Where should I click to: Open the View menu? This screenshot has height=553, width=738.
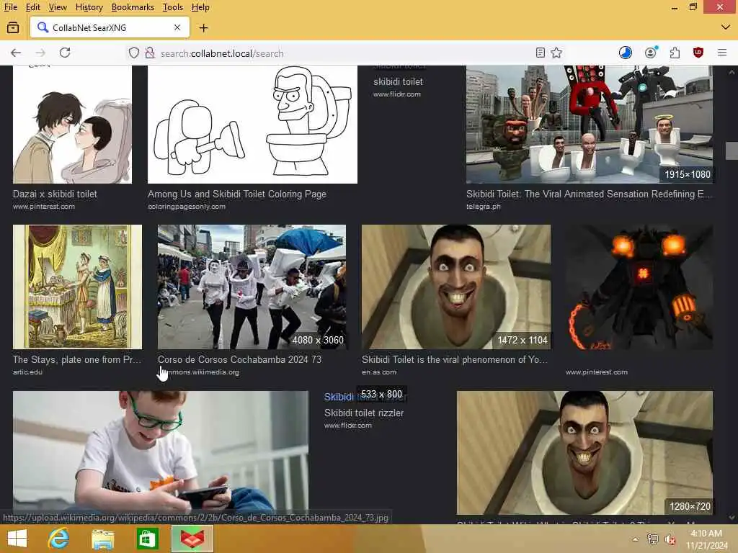click(x=58, y=7)
